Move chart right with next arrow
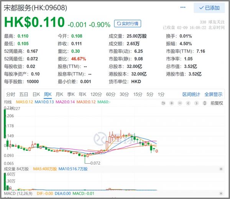 [x=196, y=103]
